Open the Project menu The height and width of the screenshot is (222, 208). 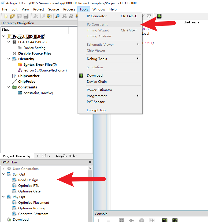coord(39,9)
